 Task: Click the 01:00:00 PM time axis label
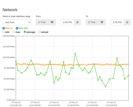click(16, 105)
